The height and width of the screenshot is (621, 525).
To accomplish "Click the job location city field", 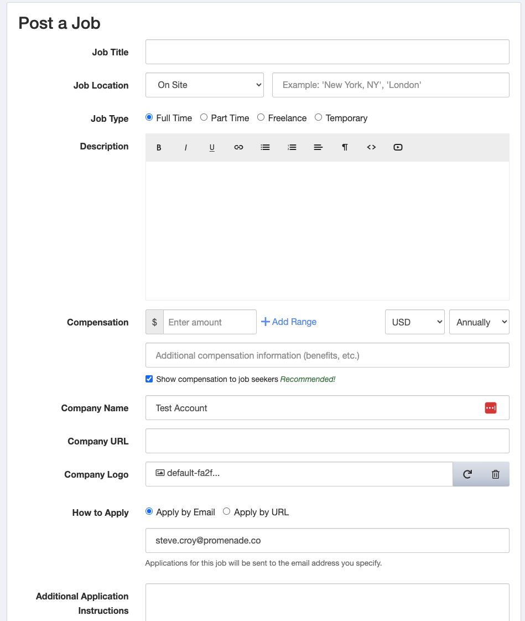I will click(391, 85).
